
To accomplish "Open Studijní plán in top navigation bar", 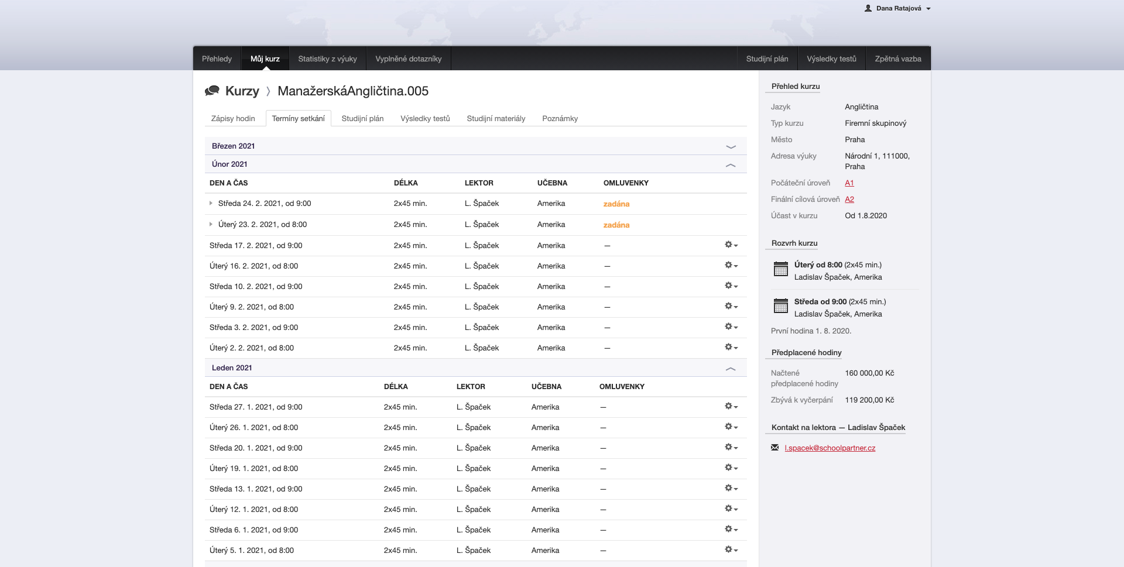I will click(767, 59).
